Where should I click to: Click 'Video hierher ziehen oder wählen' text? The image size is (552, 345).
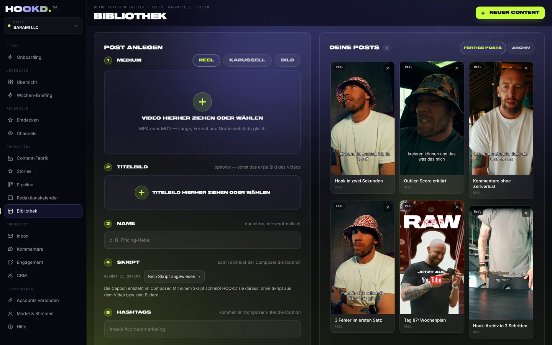coord(202,118)
